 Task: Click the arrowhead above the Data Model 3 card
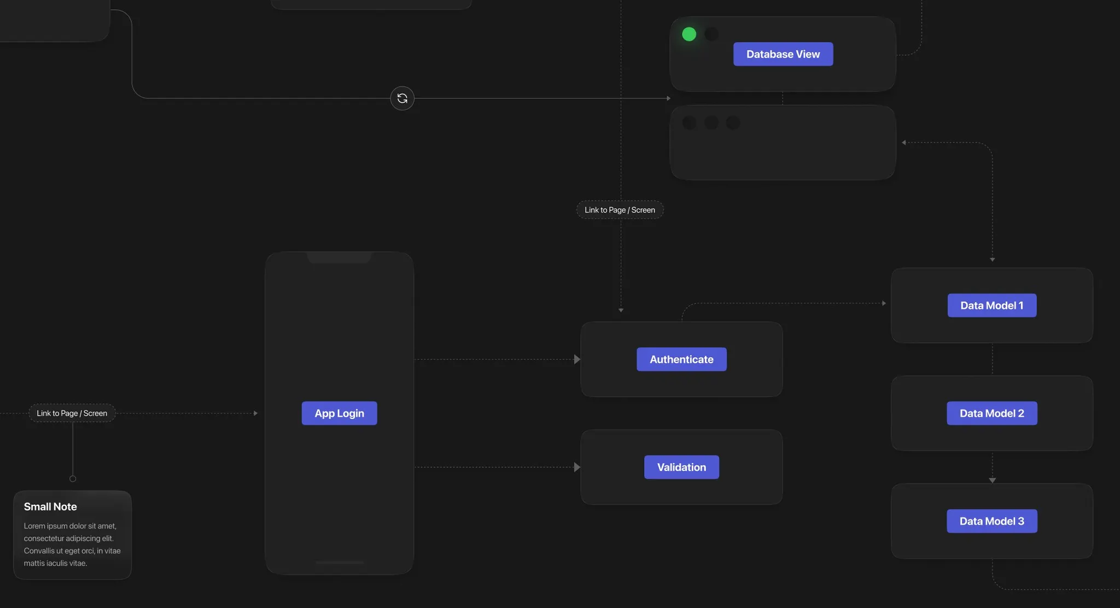[x=992, y=480]
